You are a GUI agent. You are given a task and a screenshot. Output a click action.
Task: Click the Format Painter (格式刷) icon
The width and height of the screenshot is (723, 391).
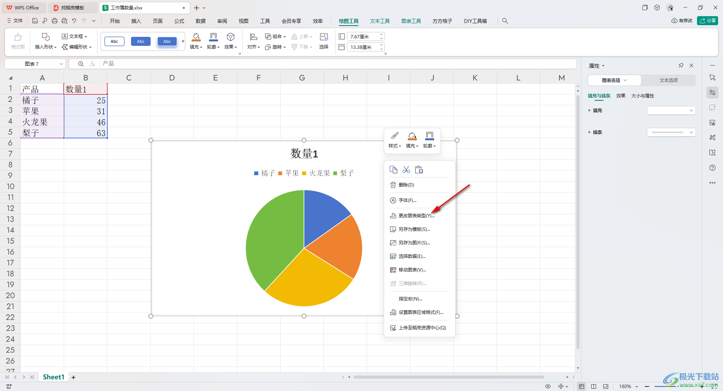pyautogui.click(x=18, y=37)
